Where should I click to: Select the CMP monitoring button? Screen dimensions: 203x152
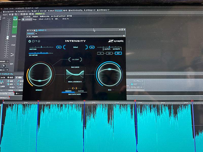109,53
